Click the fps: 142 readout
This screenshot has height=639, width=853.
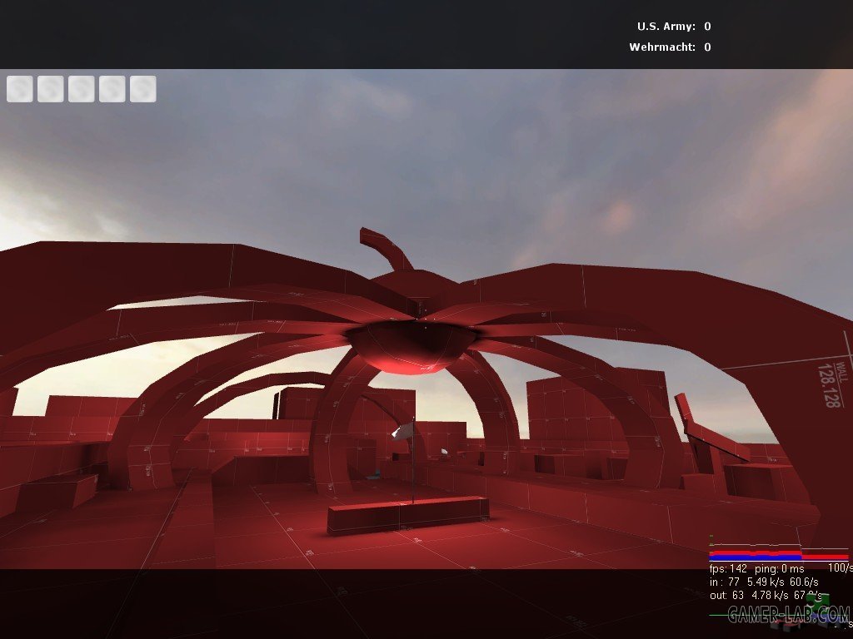pyautogui.click(x=729, y=569)
